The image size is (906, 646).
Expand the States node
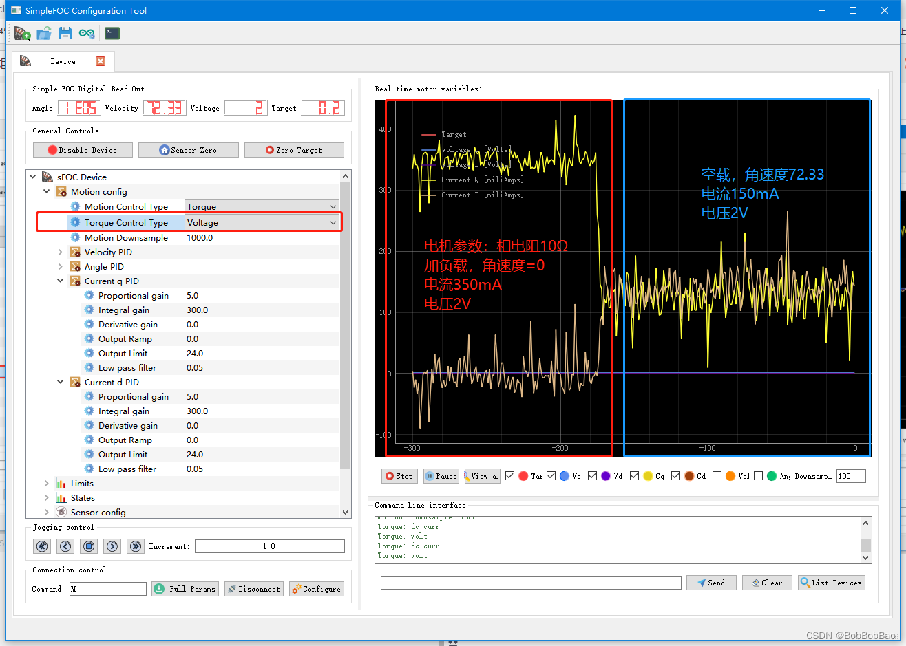click(47, 497)
